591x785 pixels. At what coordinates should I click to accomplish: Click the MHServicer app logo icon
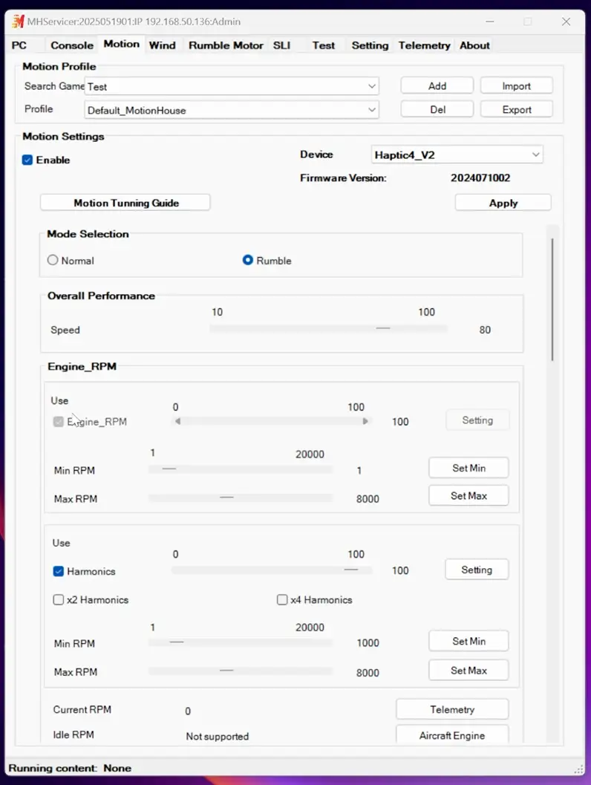tap(18, 22)
